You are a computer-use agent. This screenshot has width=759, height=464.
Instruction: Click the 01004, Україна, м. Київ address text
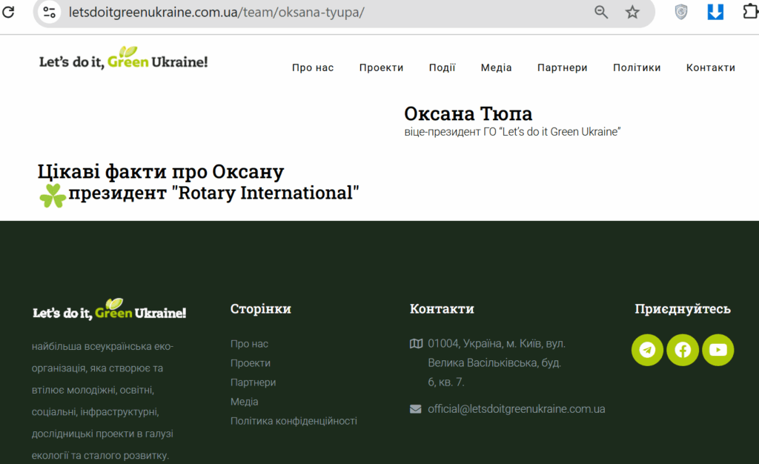(x=497, y=363)
